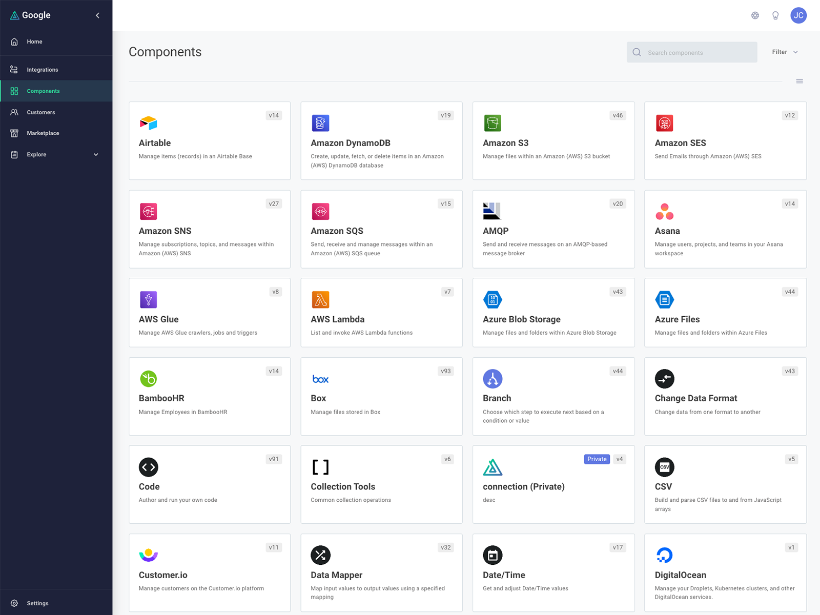Select the AWS Lambda icon
This screenshot has width=820, height=615.
click(320, 299)
